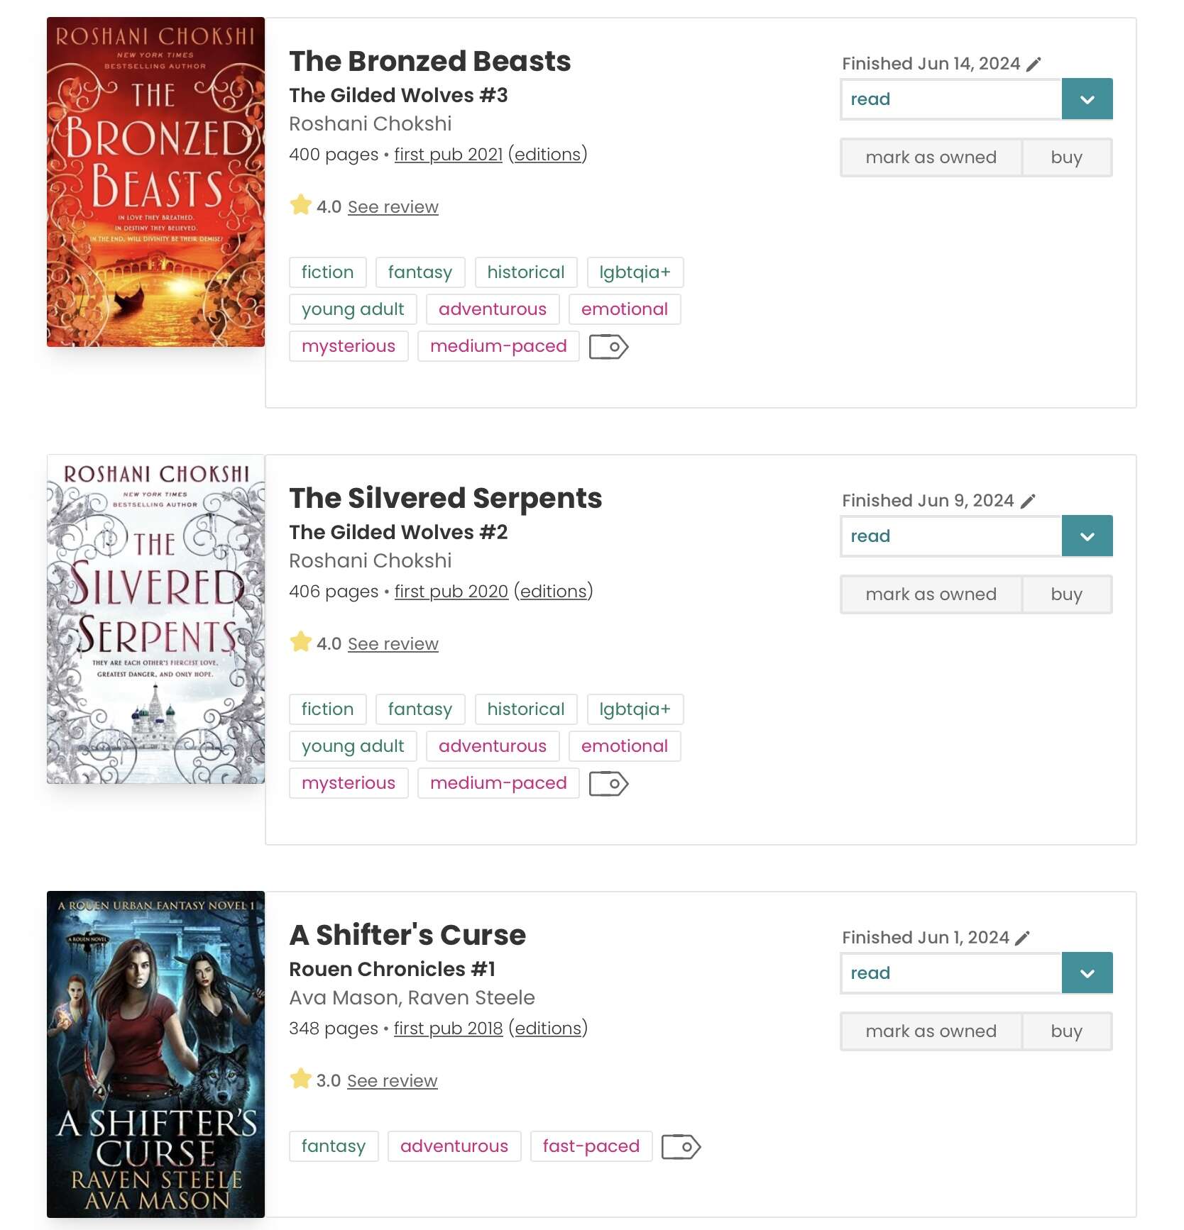The width and height of the screenshot is (1184, 1230).
Task: Expand read status dropdown for Silvered Serpents
Action: pyautogui.click(x=1087, y=536)
